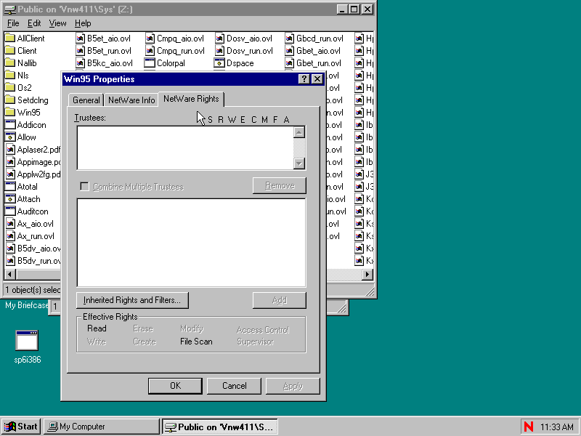This screenshot has height=436, width=581.
Task: Switch to the NetWare Info tab
Action: coord(131,100)
